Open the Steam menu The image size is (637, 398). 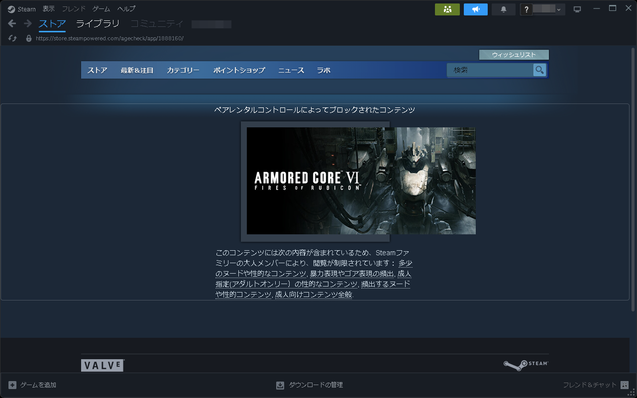tap(21, 8)
